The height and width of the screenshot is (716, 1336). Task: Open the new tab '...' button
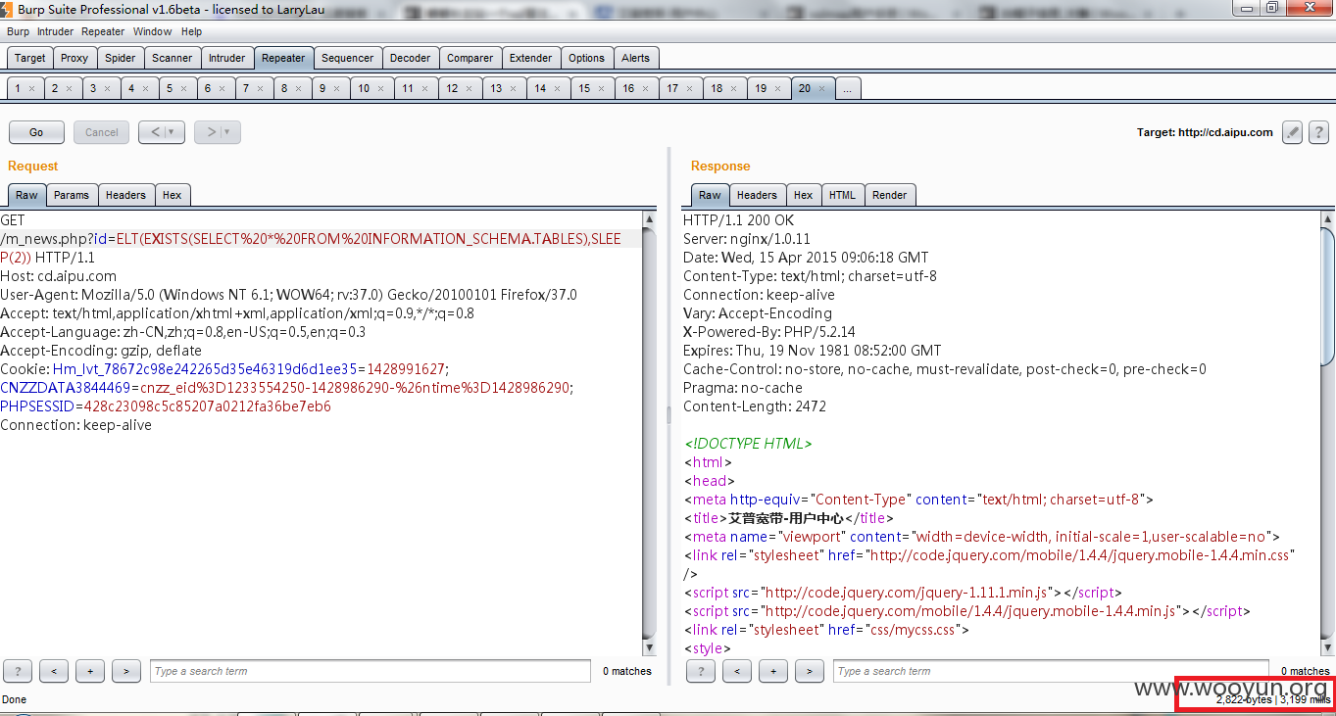(x=848, y=88)
